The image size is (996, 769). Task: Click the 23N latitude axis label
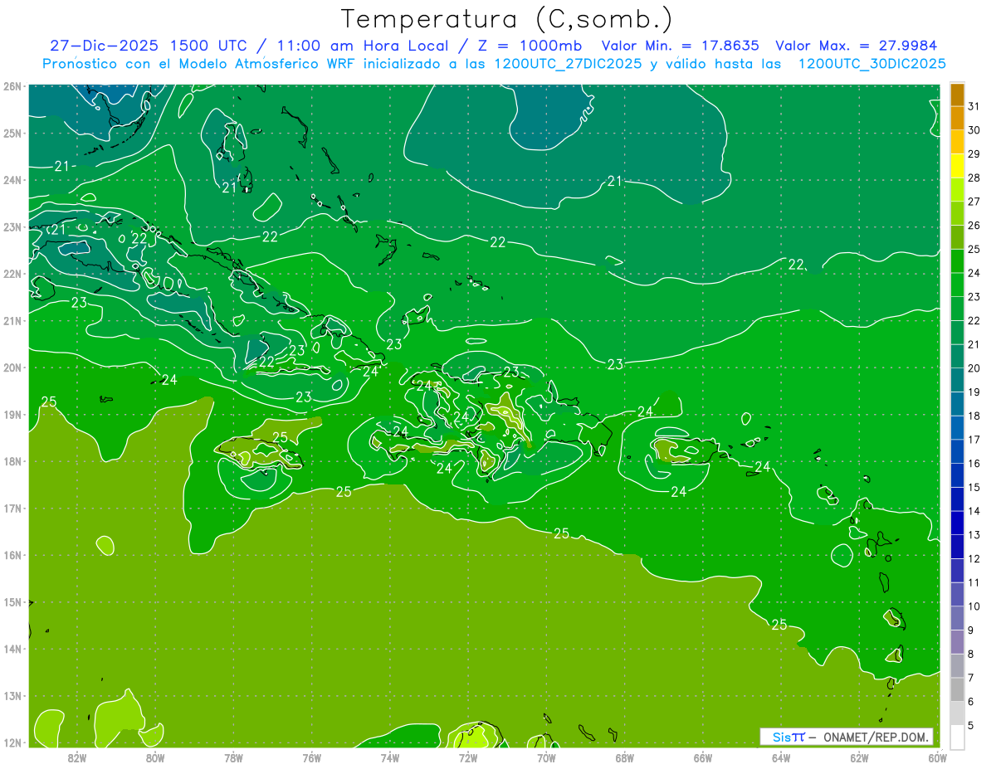click(12, 227)
